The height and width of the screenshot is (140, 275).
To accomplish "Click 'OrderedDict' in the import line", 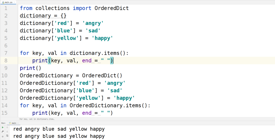I will point(111,8).
